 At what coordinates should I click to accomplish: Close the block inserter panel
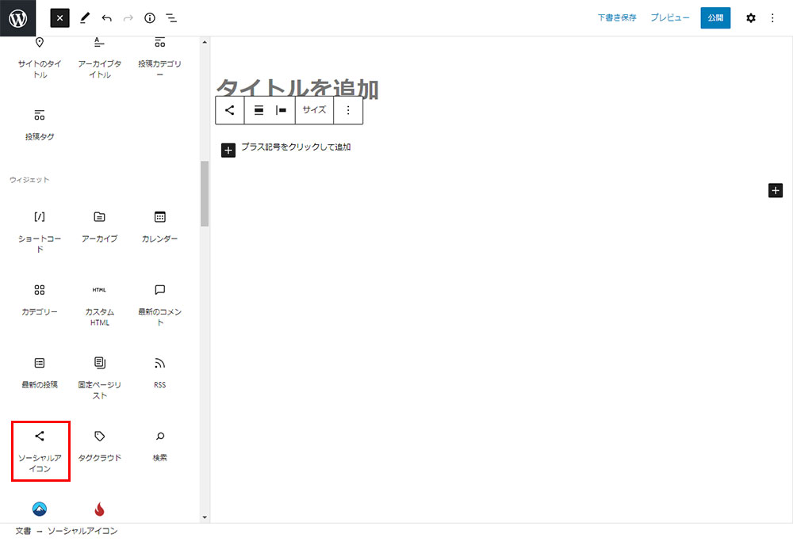tap(60, 17)
